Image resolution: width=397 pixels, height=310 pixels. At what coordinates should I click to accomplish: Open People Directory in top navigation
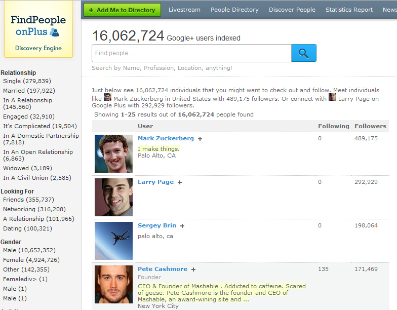[x=235, y=10]
